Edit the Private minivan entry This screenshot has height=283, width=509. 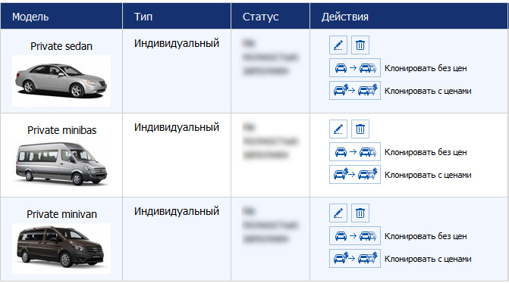click(x=338, y=213)
